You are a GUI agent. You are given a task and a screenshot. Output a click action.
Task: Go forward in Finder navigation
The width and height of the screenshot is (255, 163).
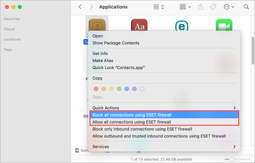click(91, 7)
